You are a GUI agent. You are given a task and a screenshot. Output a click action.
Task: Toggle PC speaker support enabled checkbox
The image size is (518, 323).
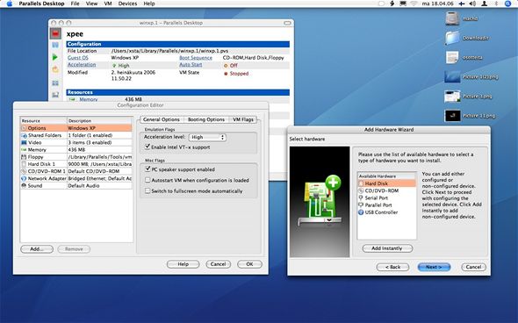pos(147,169)
